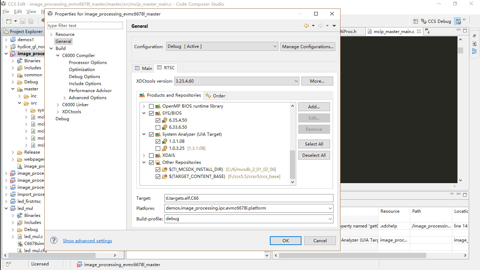Switch to the CCS Debug perspective
Image resolution: width=480 pixels, height=270 pixels.
436,21
